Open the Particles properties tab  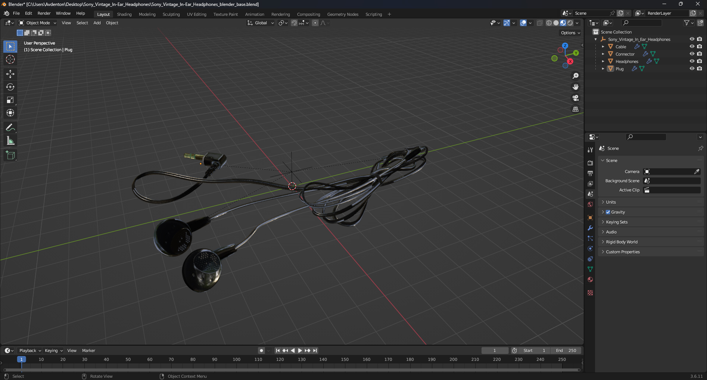pyautogui.click(x=590, y=238)
